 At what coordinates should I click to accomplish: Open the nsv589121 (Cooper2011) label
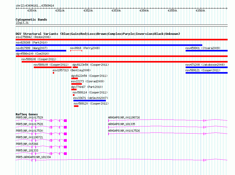coord(203,70)
